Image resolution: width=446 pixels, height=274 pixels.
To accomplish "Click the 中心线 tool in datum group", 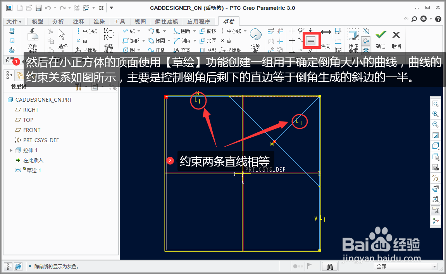I will (x=86, y=31).
